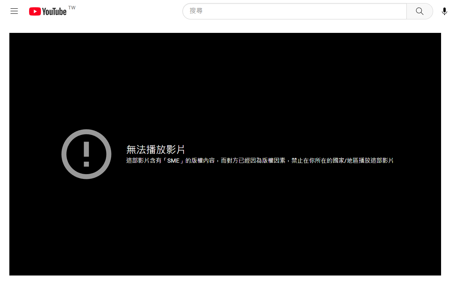Click the copyright restriction message text

tap(260, 161)
